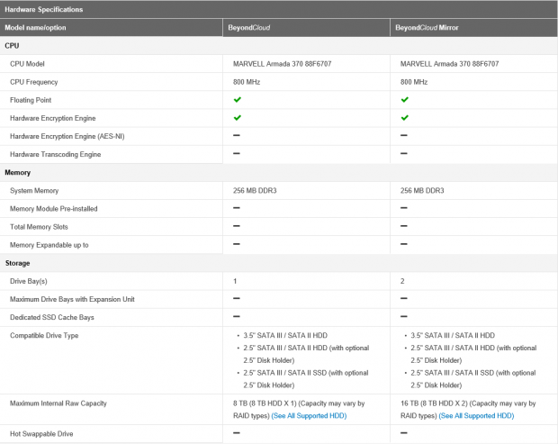Select 16 TB capacity text under BeyondCloud Mirror
558x444 pixels.
coord(468,410)
